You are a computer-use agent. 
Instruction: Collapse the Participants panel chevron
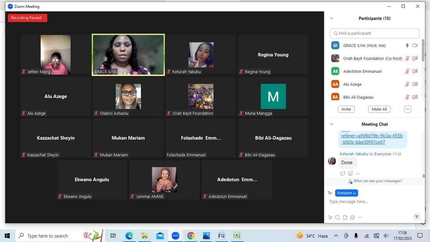point(331,19)
